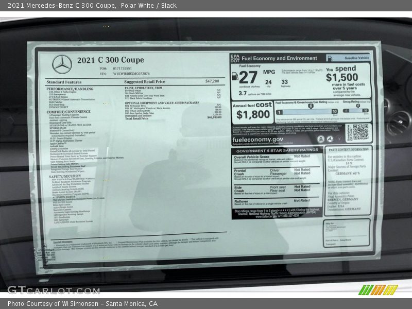Viewport: 412px width, 309px height.
Task: Click the $47,200 price value
Action: (x=212, y=81)
